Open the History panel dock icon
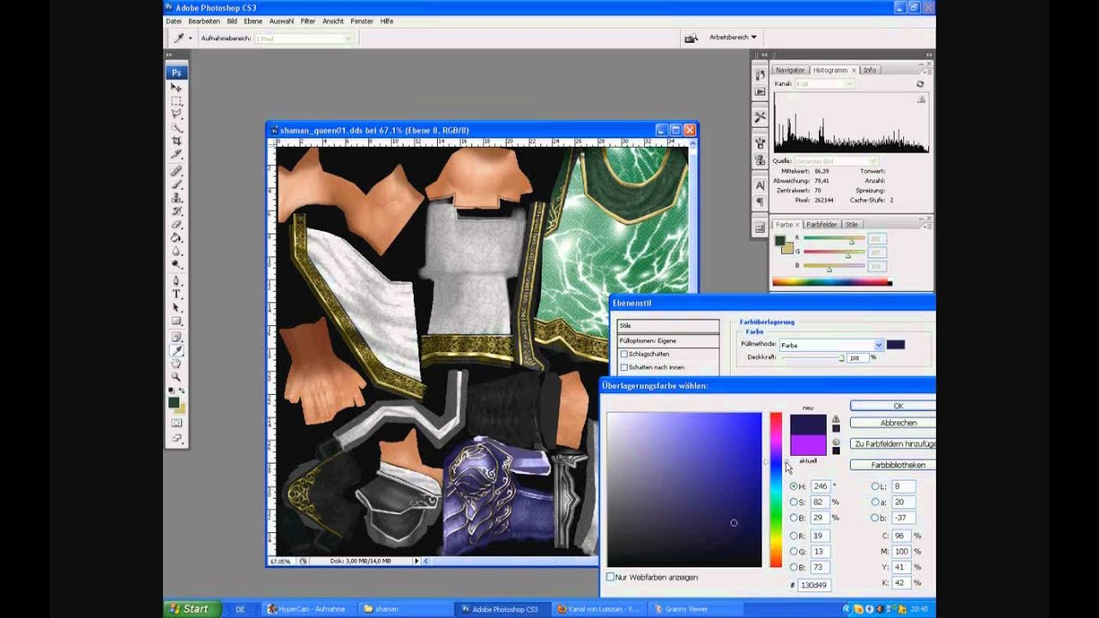 pyautogui.click(x=760, y=76)
